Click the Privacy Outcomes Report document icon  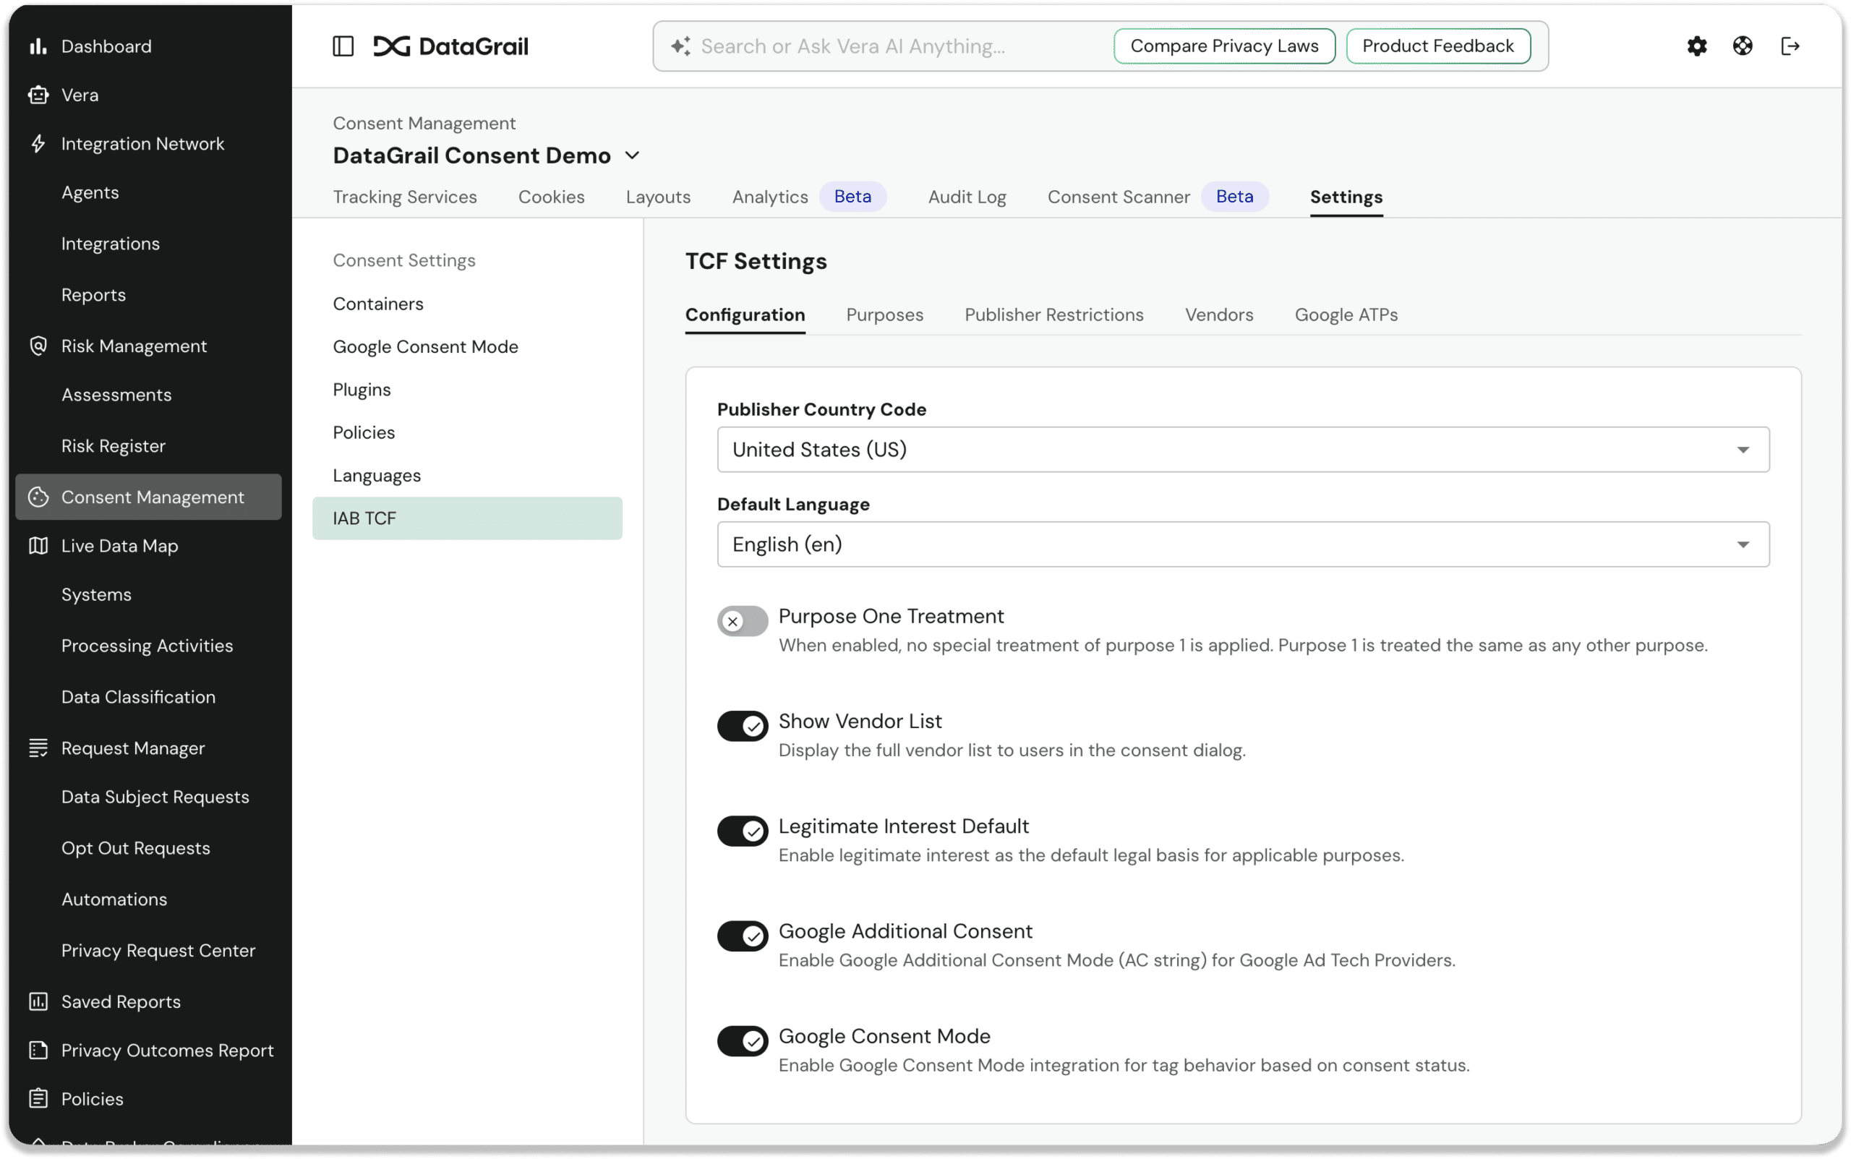[x=38, y=1050]
